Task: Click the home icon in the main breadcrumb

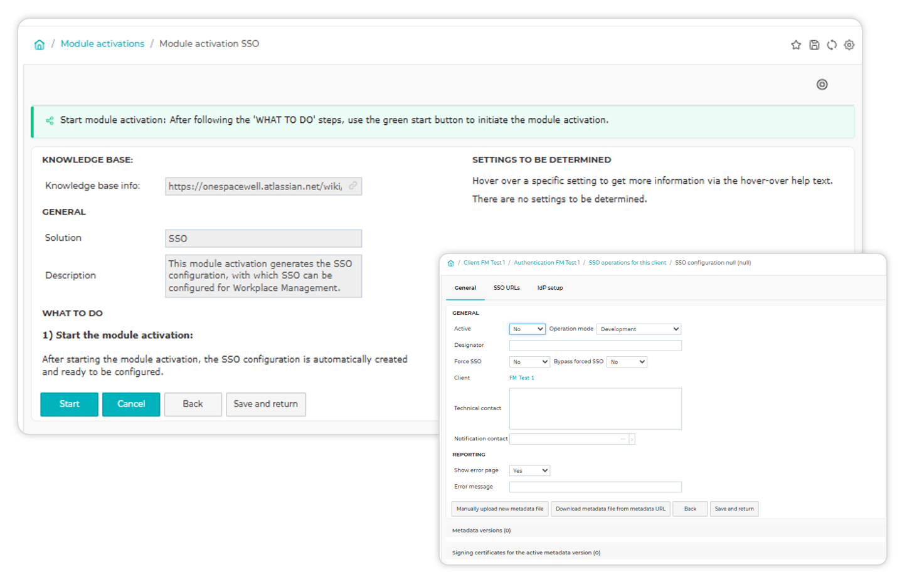Action: point(40,44)
